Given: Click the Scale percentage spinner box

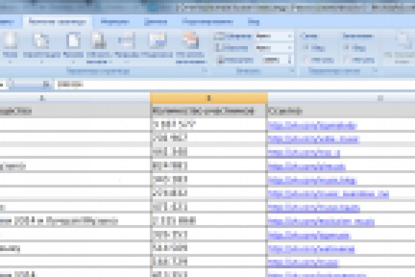Looking at the screenshot, I should pos(277,60).
